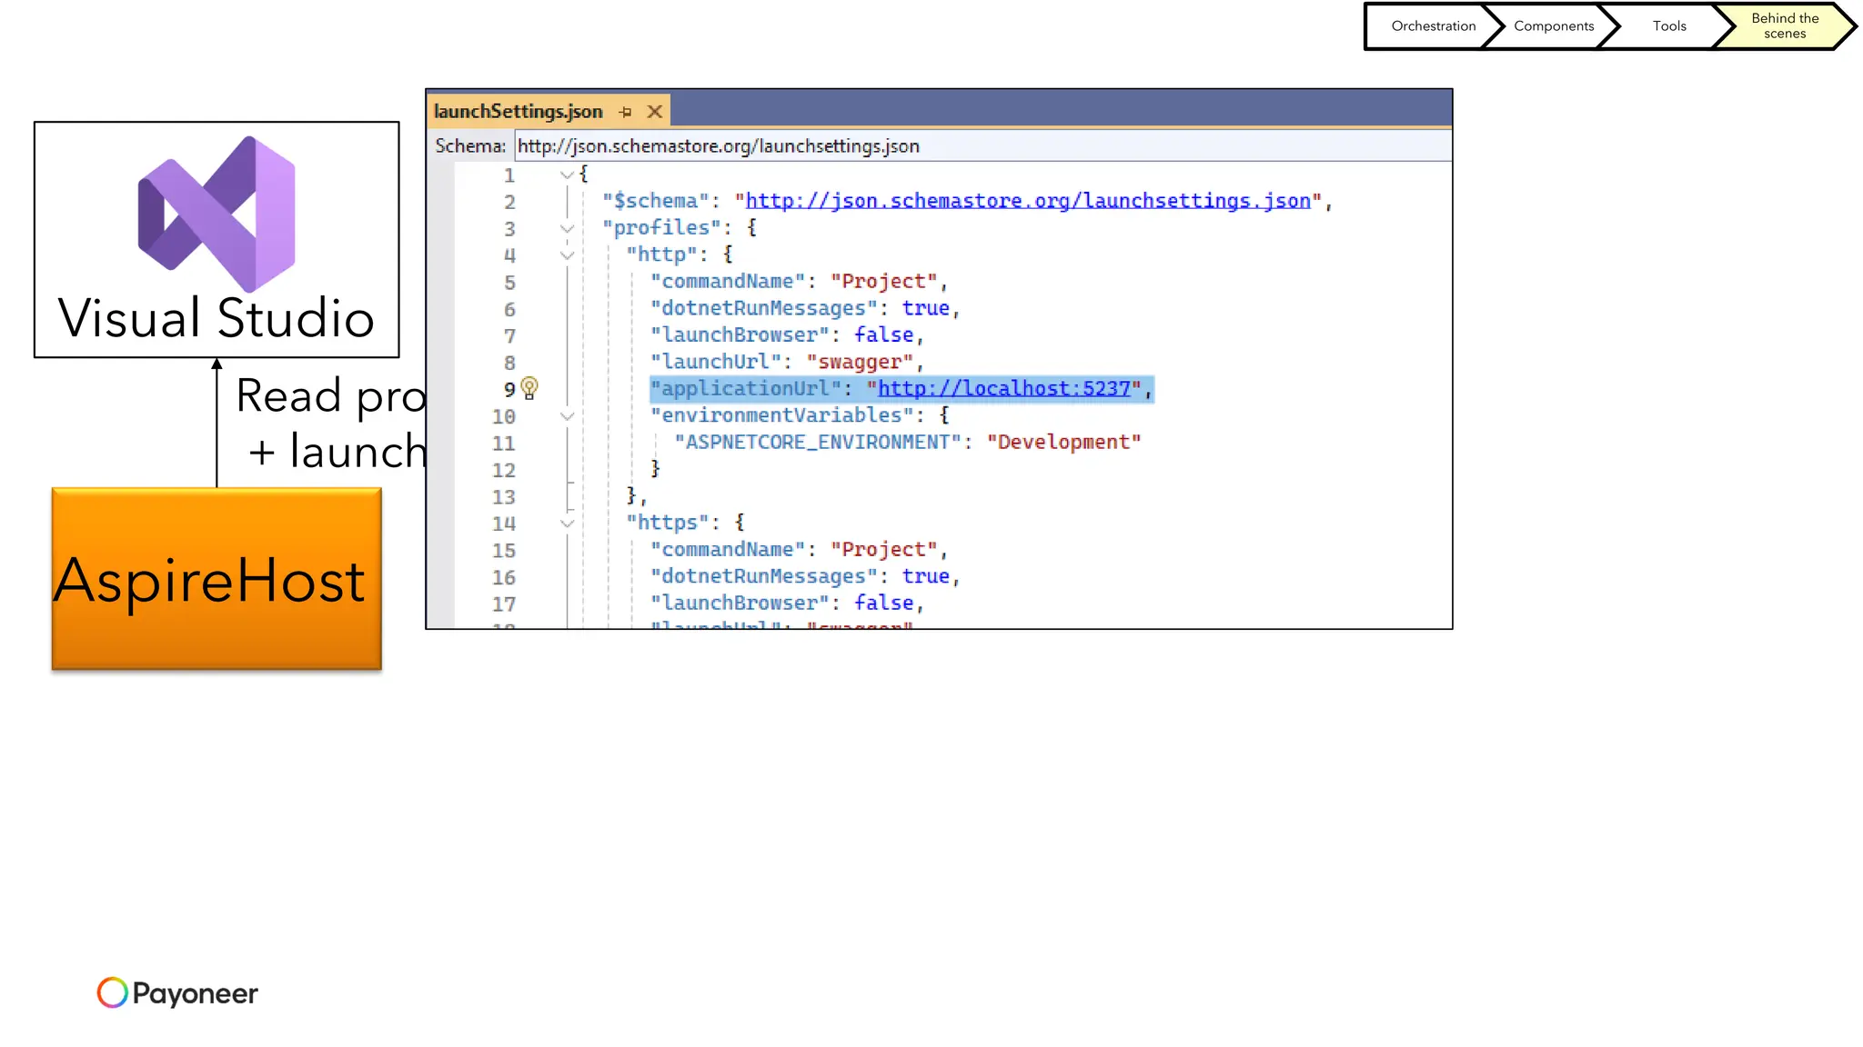The width and height of the screenshot is (1863, 1047).
Task: Collapse "environmentVariables" block at line 10
Action: pyautogui.click(x=567, y=416)
